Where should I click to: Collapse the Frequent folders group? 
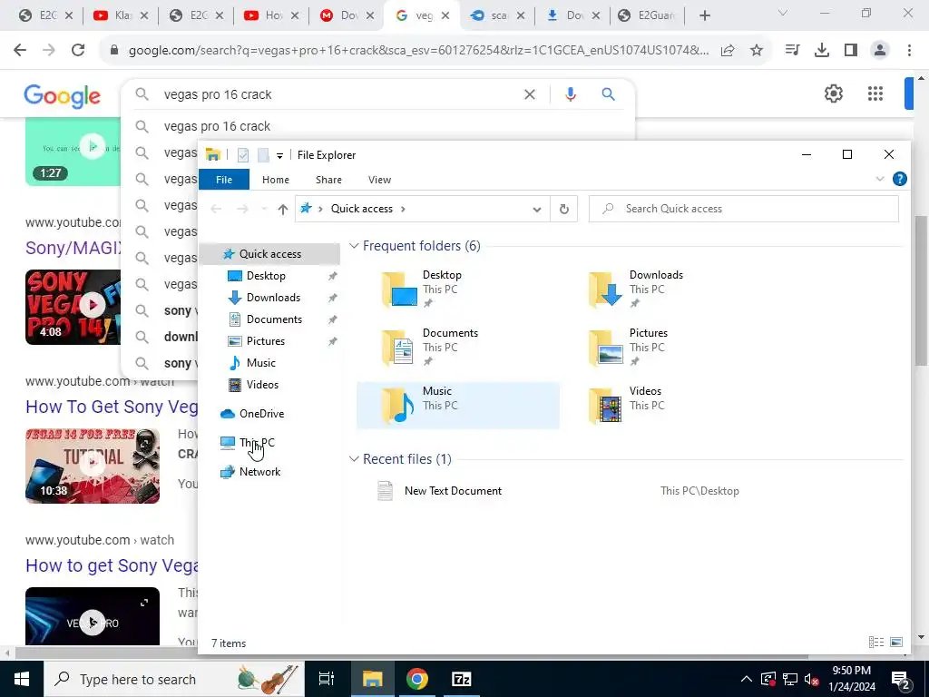354,245
